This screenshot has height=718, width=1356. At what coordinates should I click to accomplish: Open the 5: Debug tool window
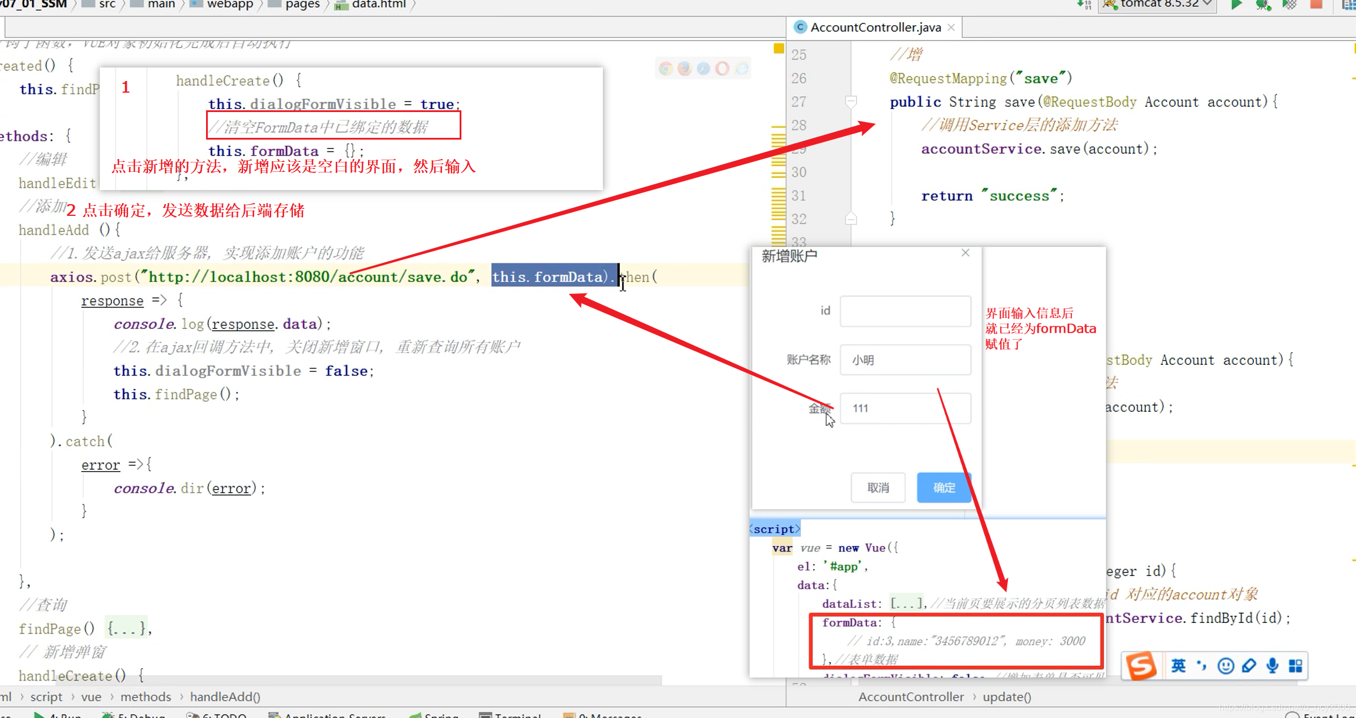point(134,715)
